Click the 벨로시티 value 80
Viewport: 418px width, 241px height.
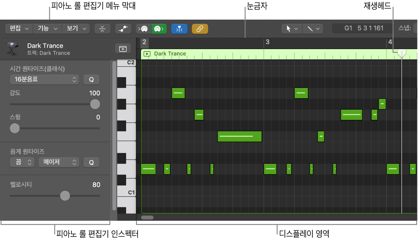96,185
